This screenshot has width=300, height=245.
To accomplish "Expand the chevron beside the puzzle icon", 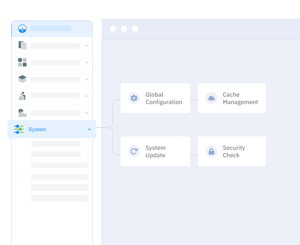I will (87, 113).
